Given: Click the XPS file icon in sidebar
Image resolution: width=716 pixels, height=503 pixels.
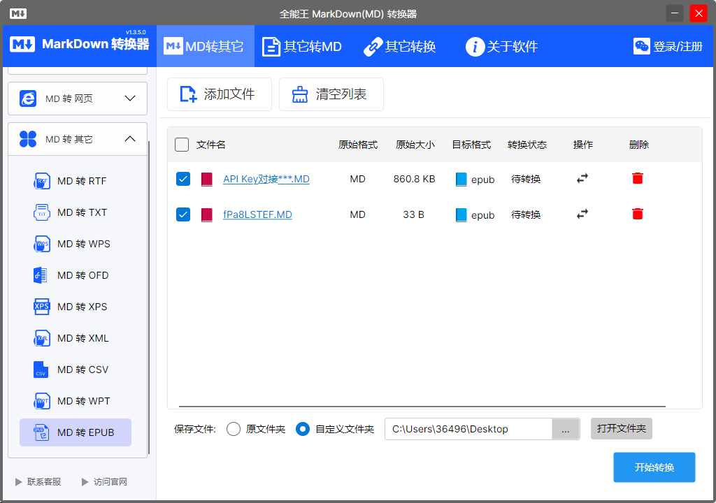Looking at the screenshot, I should (41, 307).
